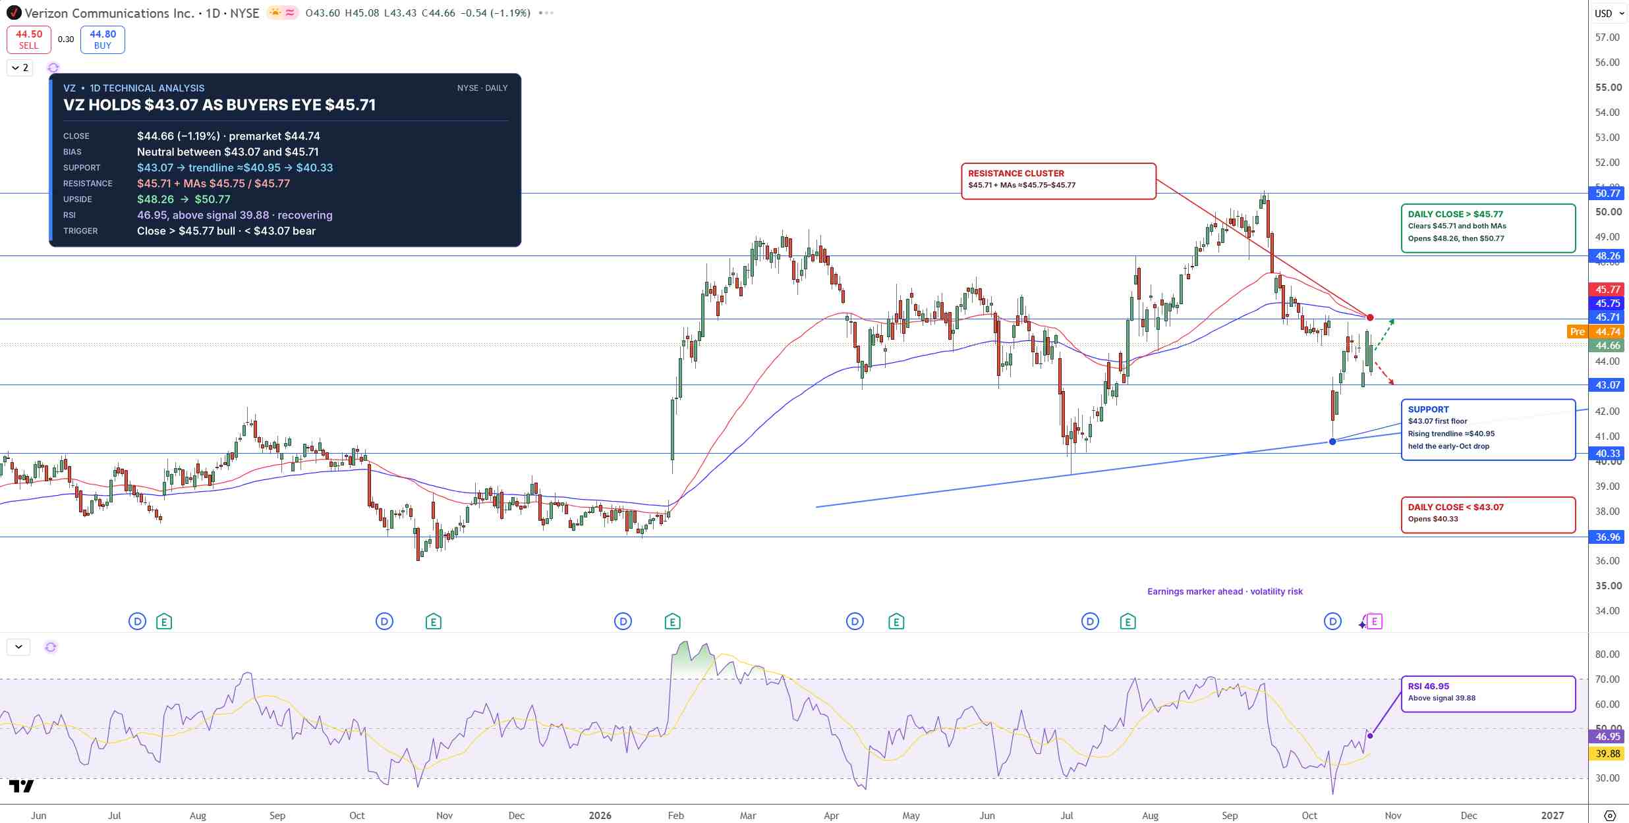Collapse the RSI pane legend chevron

coord(18,647)
